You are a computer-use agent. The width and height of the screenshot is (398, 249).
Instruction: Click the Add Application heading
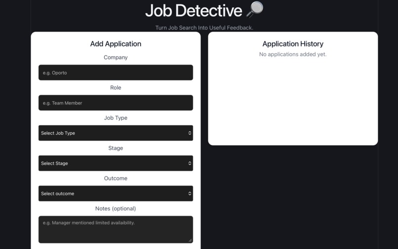coord(116,44)
